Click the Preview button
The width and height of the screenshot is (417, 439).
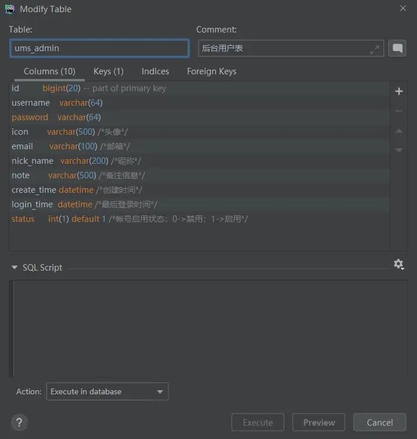(319, 422)
